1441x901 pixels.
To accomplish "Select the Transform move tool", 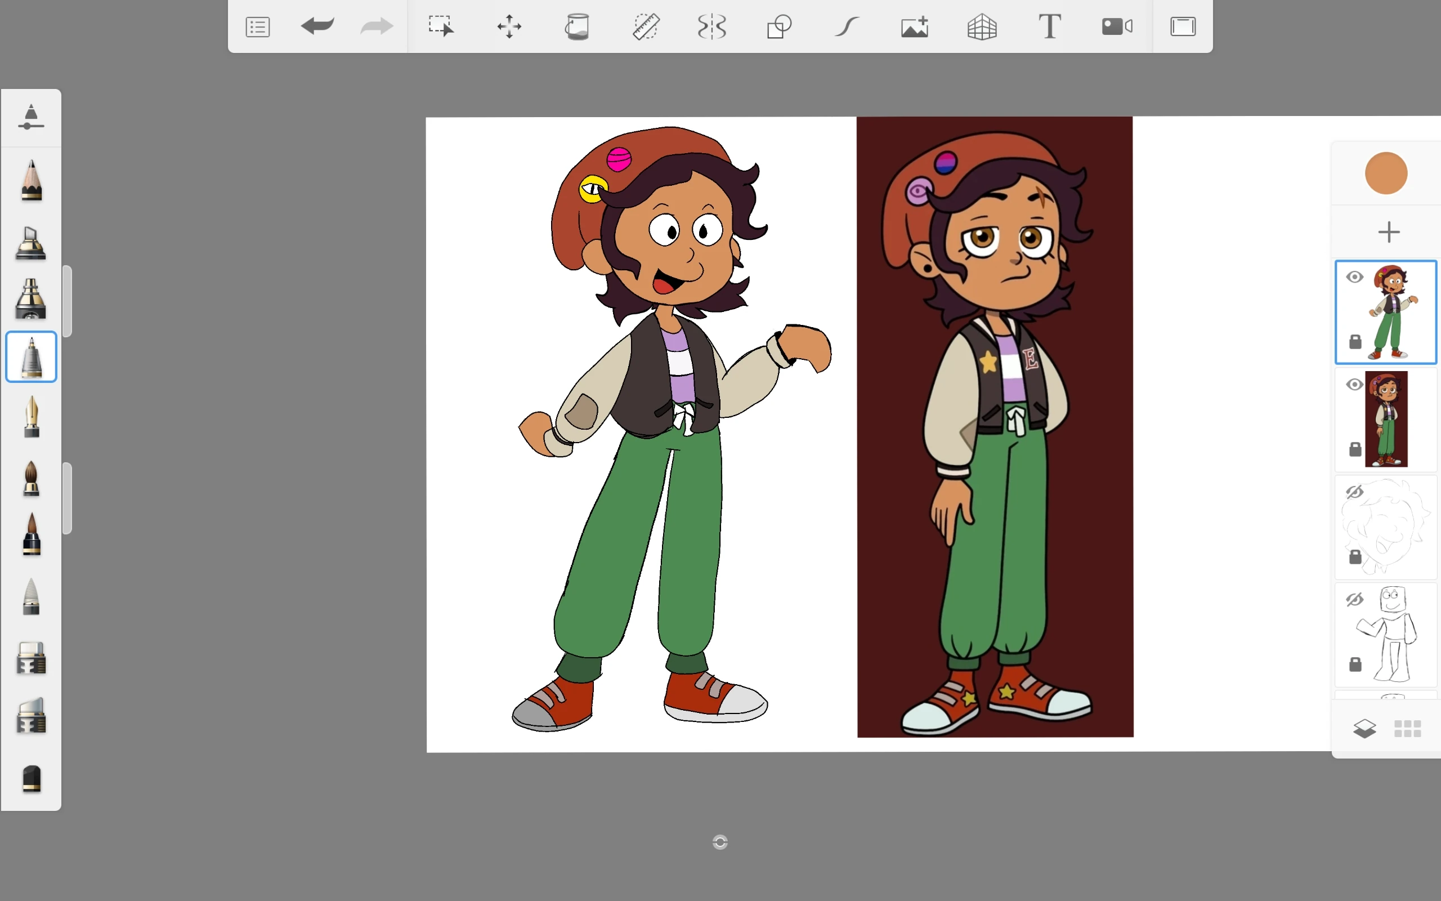I will (509, 27).
